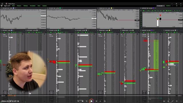The width and height of the screenshot is (183, 103).
Task: Click the black candle on JUPUSDT chart
Action: (x=160, y=19)
